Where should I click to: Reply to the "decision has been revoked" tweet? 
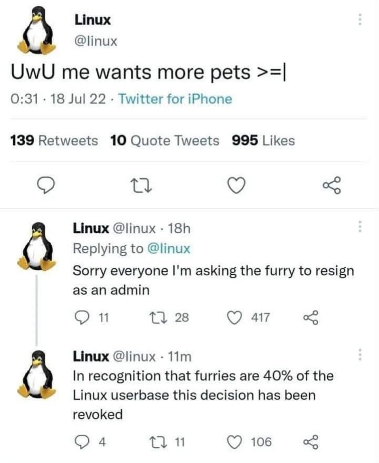[x=82, y=442]
